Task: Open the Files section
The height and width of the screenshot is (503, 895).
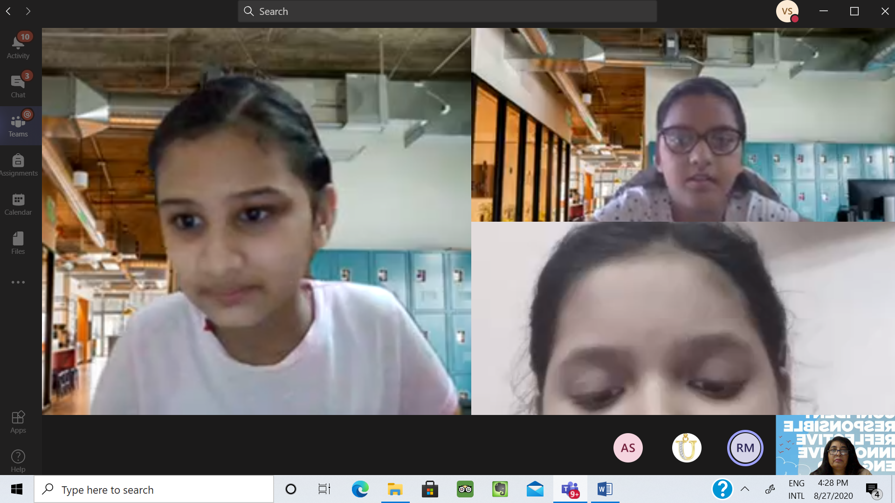Action: pos(18,243)
